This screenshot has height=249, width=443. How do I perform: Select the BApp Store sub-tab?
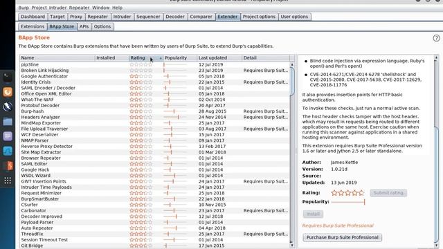(62, 26)
